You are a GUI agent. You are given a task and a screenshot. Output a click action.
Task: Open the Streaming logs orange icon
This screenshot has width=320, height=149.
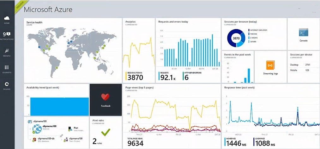pyautogui.click(x=270, y=65)
